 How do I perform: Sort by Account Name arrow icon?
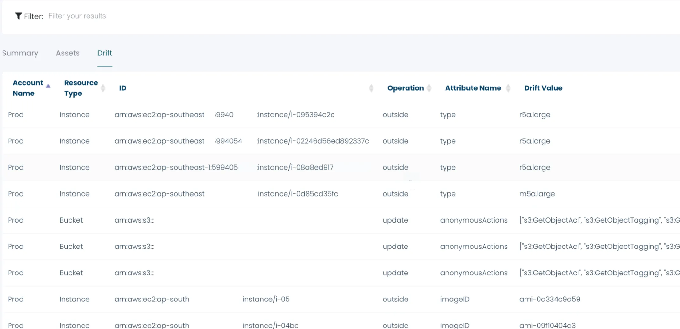[x=48, y=86]
